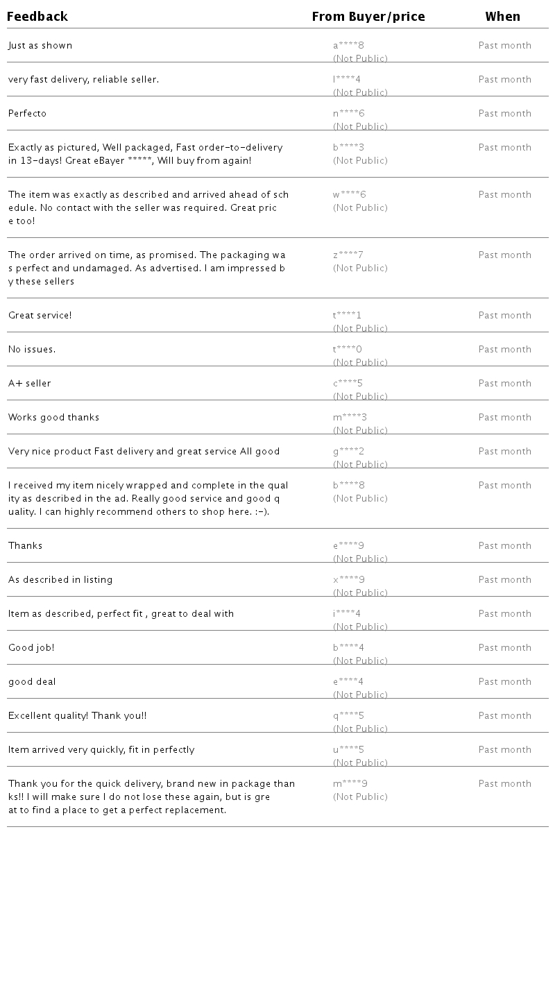This screenshot has width=555, height=988.
Task: Click buyer name b****3
Action: pos(348,148)
